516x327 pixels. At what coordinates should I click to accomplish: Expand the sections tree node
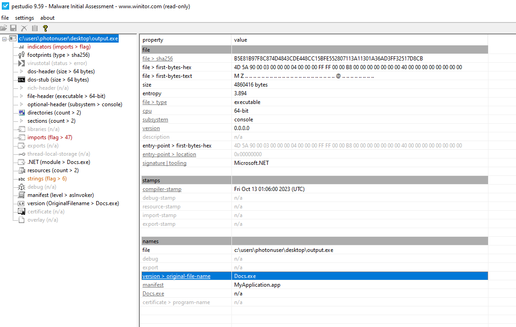tap(22, 121)
